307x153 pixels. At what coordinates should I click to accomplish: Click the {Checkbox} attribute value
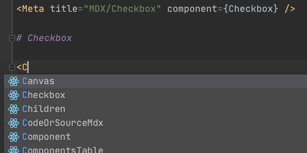251,9
